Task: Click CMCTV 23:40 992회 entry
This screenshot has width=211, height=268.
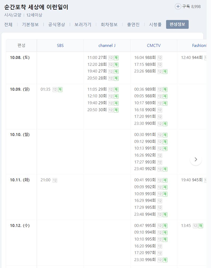Action: click(151, 169)
